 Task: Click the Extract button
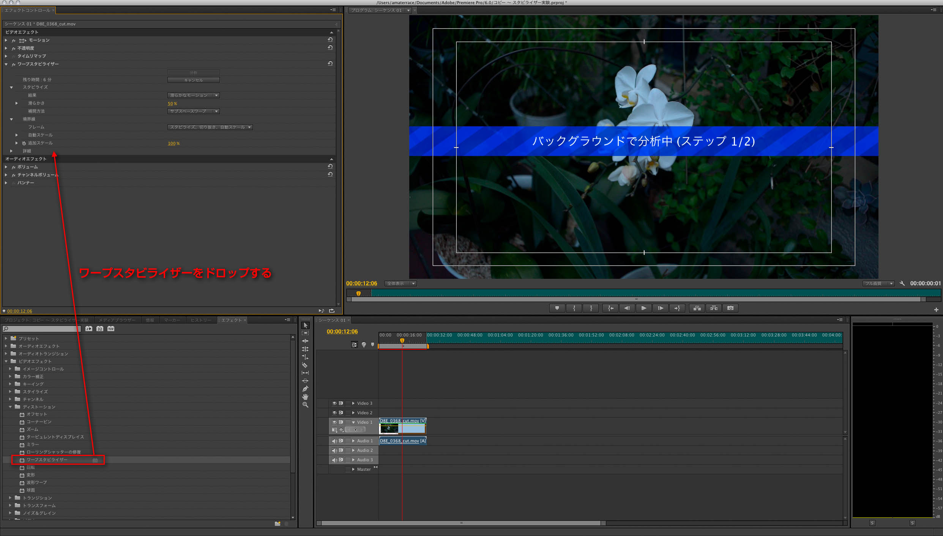[x=714, y=308]
